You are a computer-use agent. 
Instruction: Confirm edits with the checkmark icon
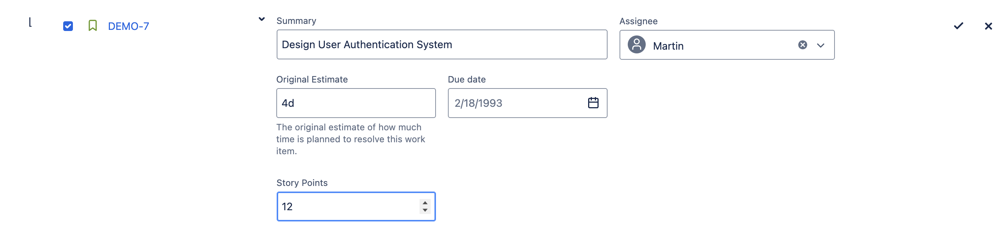coord(958,26)
